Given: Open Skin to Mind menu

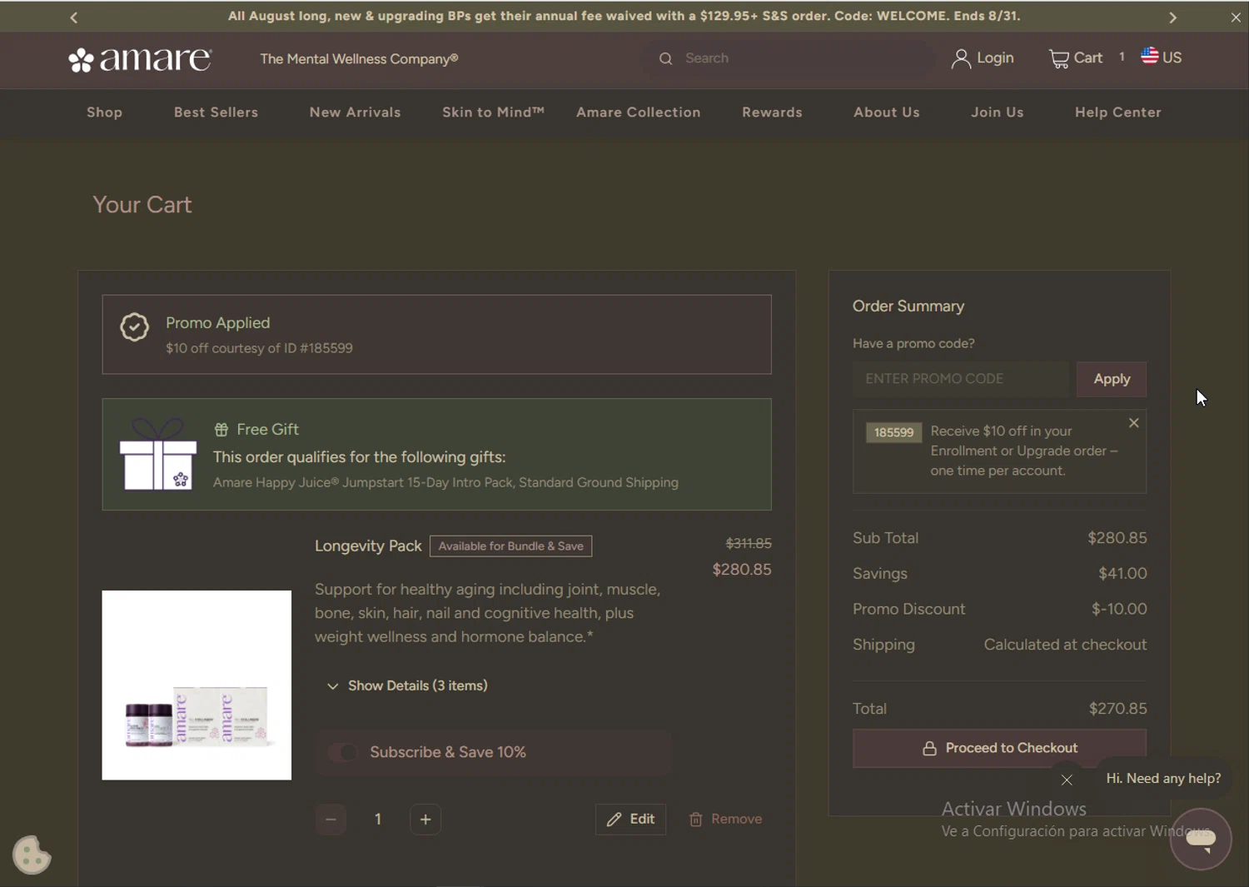Looking at the screenshot, I should pyautogui.click(x=494, y=112).
